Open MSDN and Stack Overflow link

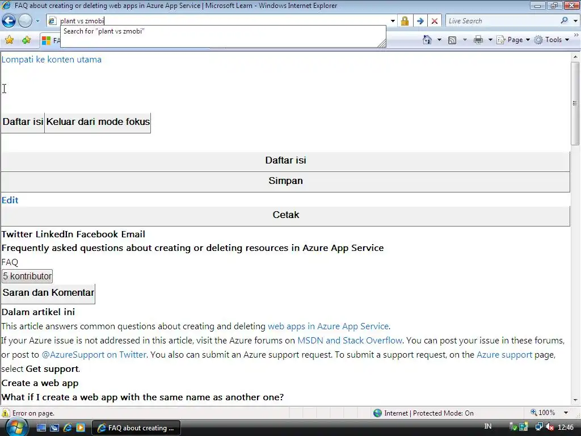click(x=350, y=341)
